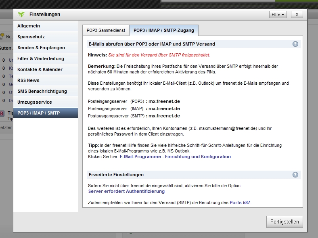Image resolution: width=318 pixels, height=238 pixels.
Task: Open help icon for E-Mails abrufen section
Action: 295,44
